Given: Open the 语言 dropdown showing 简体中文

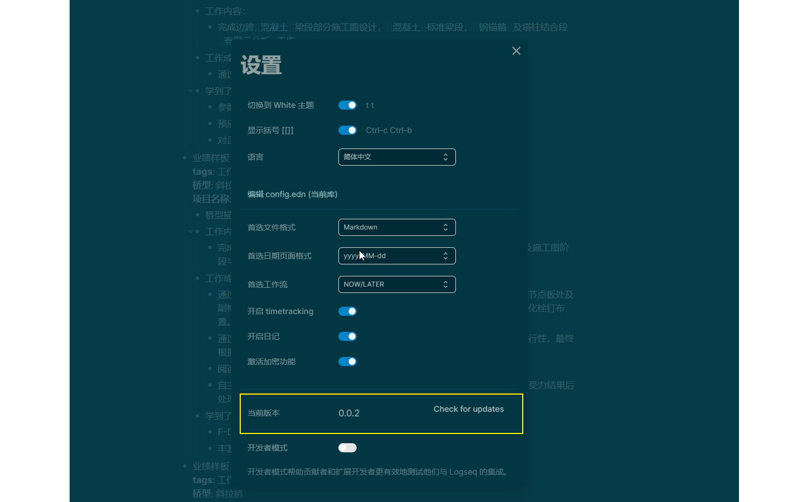Looking at the screenshot, I should (x=397, y=157).
